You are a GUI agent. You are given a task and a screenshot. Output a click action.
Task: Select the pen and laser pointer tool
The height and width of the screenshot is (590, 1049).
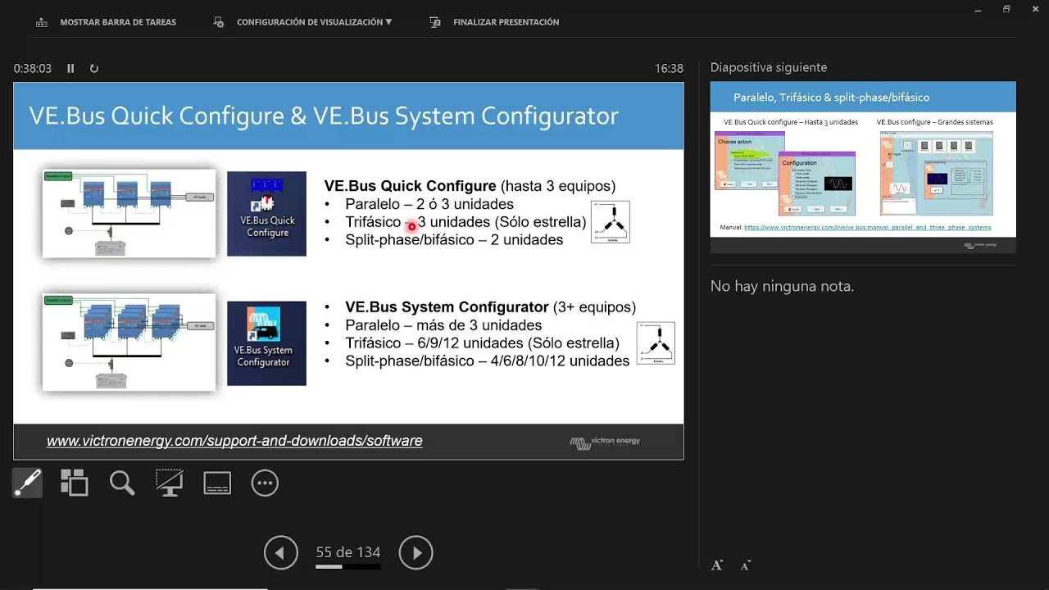point(27,483)
